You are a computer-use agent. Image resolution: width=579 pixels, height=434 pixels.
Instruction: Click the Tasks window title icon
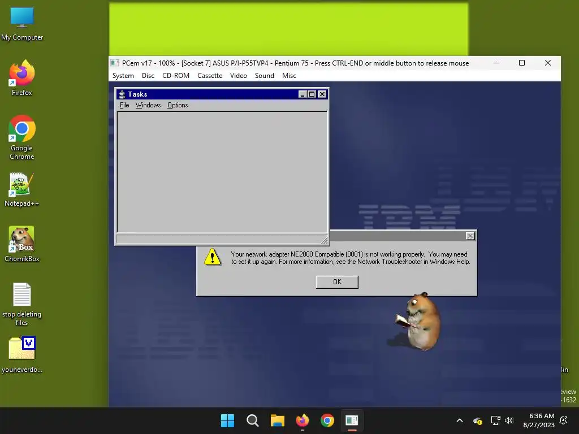tap(122, 94)
